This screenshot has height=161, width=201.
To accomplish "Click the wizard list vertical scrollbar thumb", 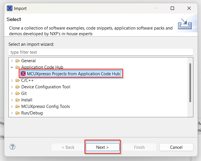I will click(190, 83).
